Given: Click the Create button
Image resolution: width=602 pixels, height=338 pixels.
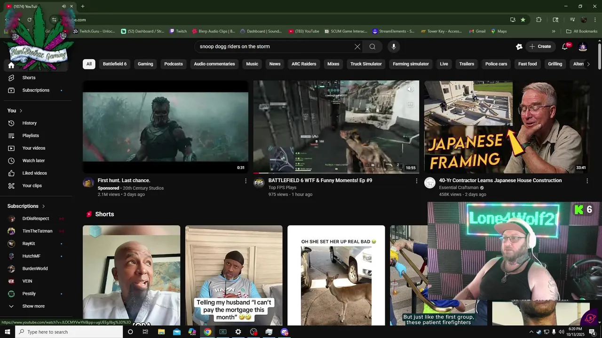Looking at the screenshot, I should 540,46.
